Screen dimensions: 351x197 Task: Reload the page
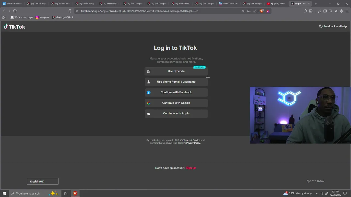pos(15,11)
